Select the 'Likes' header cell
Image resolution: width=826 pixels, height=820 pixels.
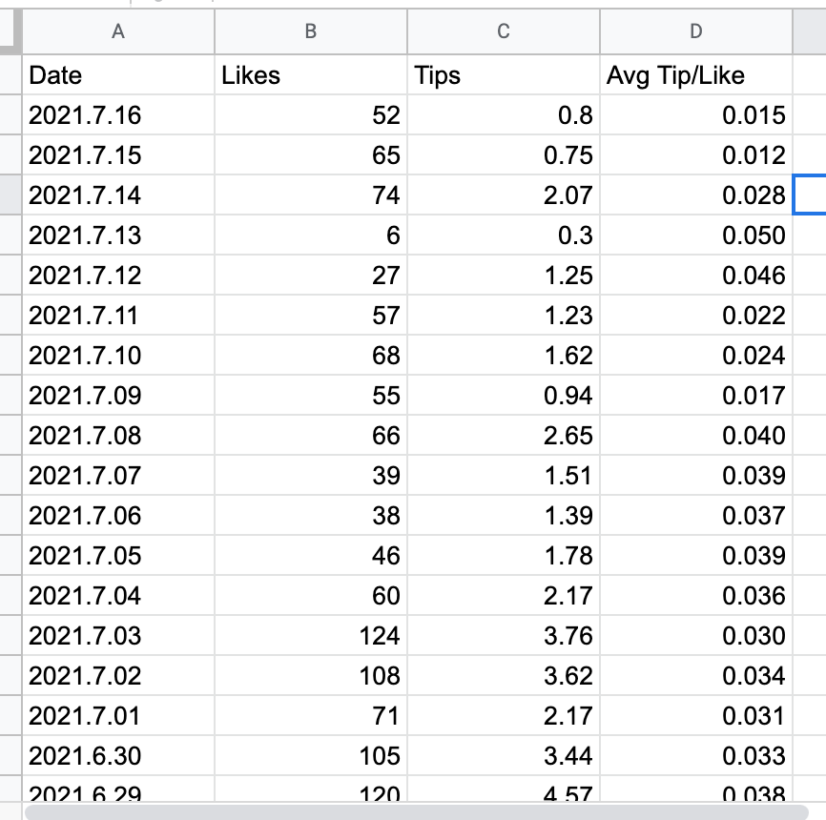(311, 74)
